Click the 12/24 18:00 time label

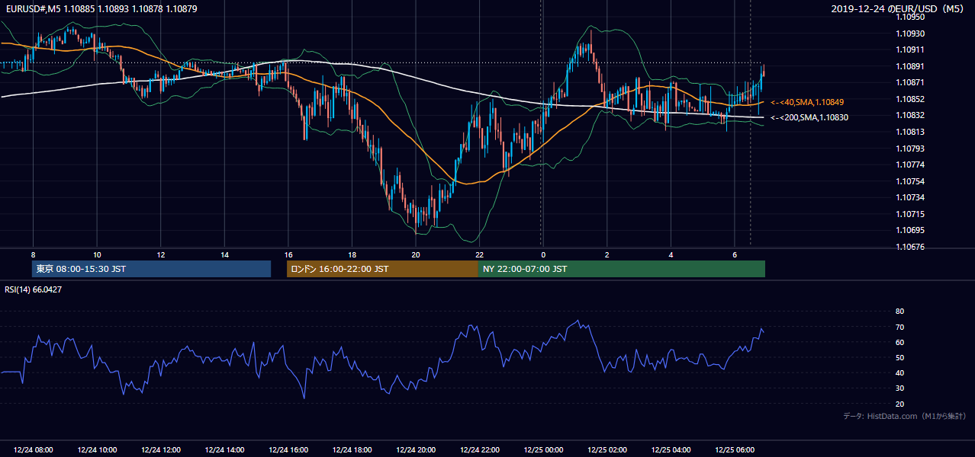(x=352, y=450)
